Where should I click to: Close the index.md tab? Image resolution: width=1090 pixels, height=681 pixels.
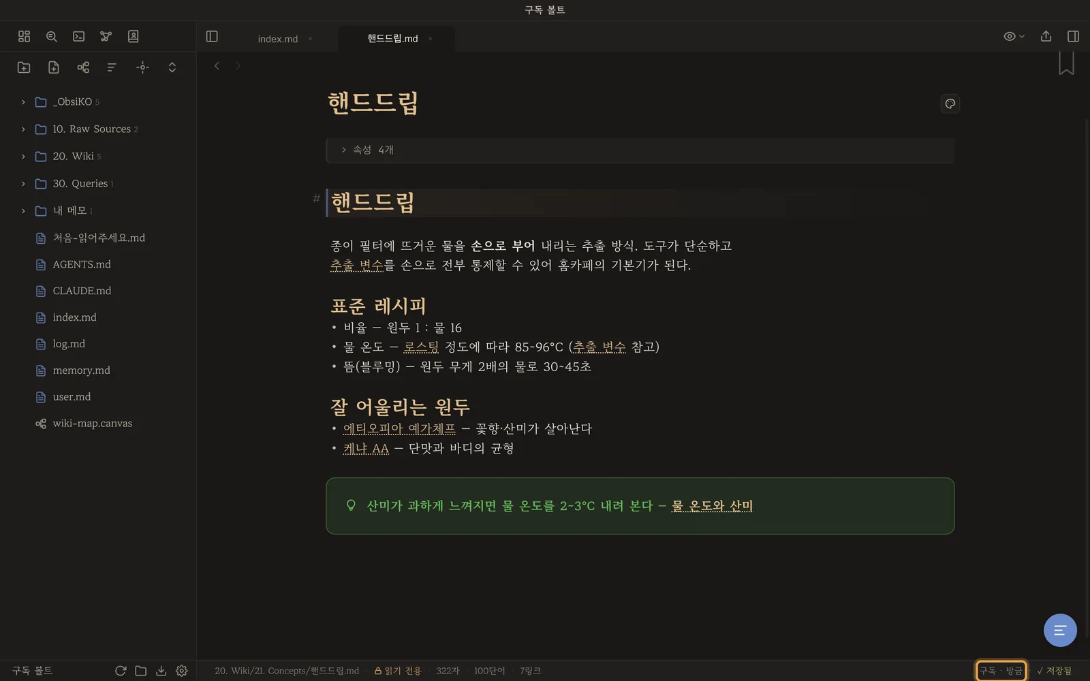(x=310, y=39)
